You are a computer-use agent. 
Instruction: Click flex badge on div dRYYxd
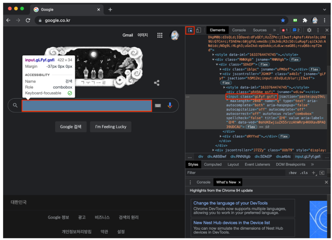(x=284, y=136)
